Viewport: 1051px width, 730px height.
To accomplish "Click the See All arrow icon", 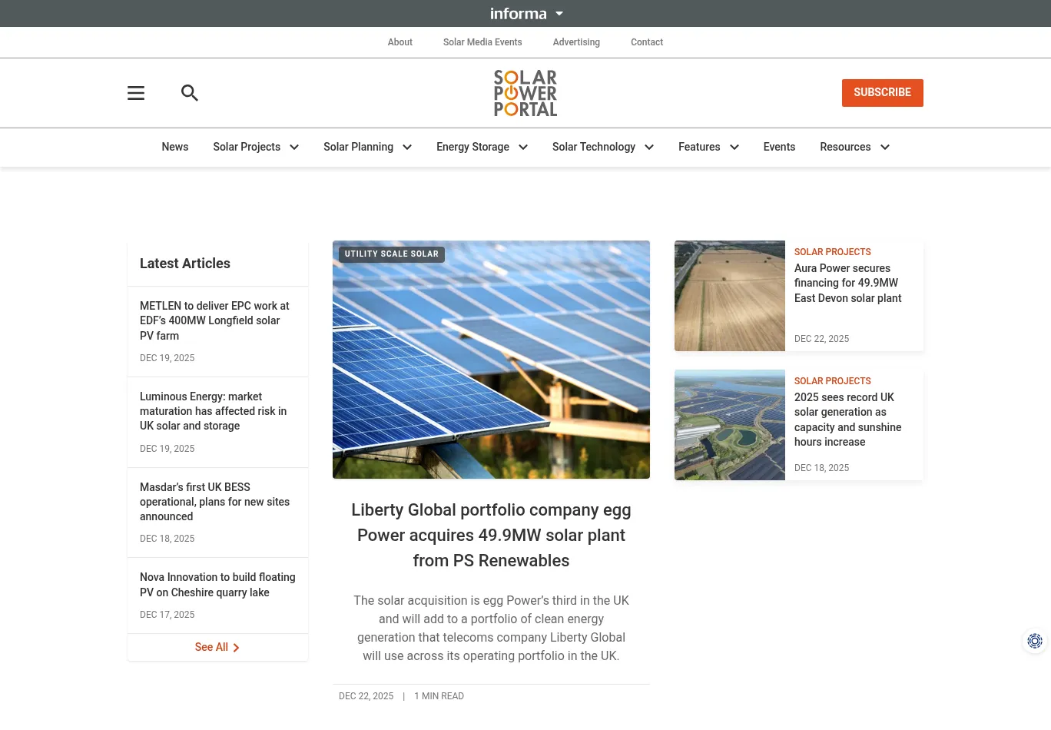I will [x=236, y=648].
